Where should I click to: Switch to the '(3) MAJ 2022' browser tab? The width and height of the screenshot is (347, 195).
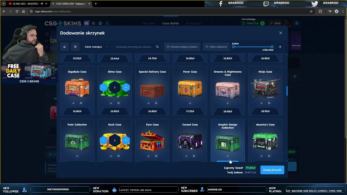coord(26,4)
